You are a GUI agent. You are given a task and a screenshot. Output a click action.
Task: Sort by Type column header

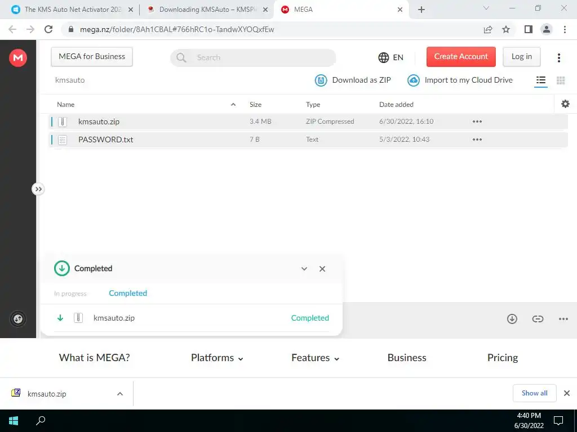pyautogui.click(x=313, y=105)
